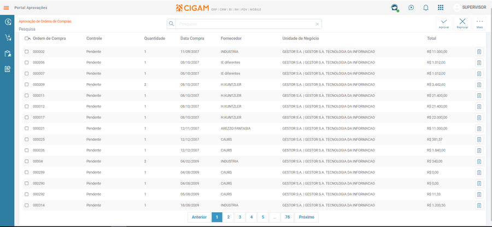Viewport: 492px width, 227px height.
Task: Open details icon for order 000021
Action: point(479,129)
